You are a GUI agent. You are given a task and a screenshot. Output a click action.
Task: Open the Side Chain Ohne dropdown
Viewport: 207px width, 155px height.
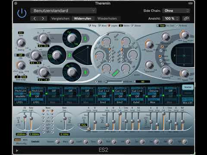pyautogui.click(x=176, y=11)
